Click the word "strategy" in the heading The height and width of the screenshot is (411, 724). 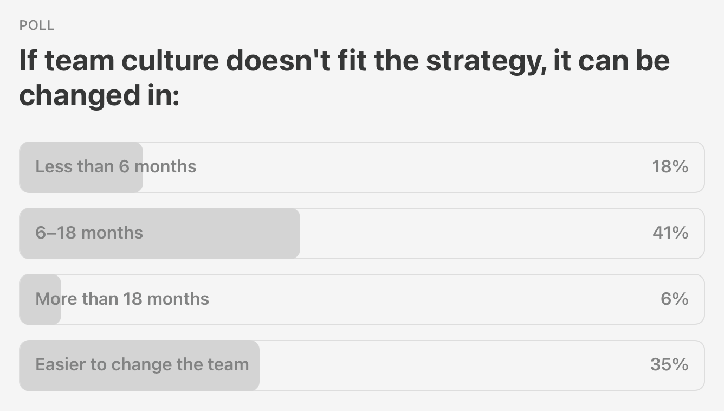(484, 61)
